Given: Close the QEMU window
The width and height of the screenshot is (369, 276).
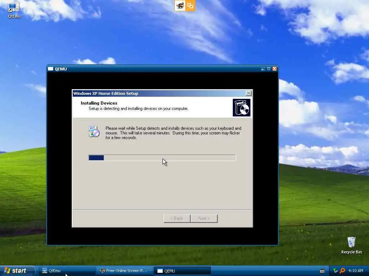Looking at the screenshot, I should point(274,69).
